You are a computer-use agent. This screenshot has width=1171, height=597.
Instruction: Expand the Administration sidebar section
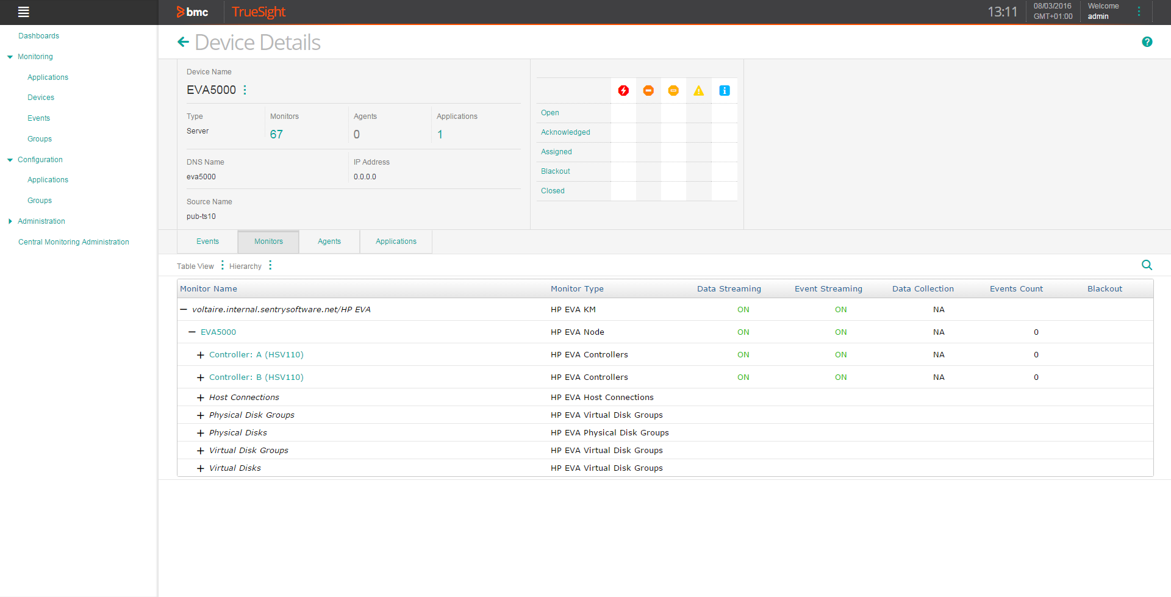click(10, 221)
